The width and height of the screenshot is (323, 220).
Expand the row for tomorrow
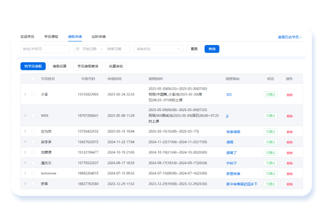tap(25, 173)
